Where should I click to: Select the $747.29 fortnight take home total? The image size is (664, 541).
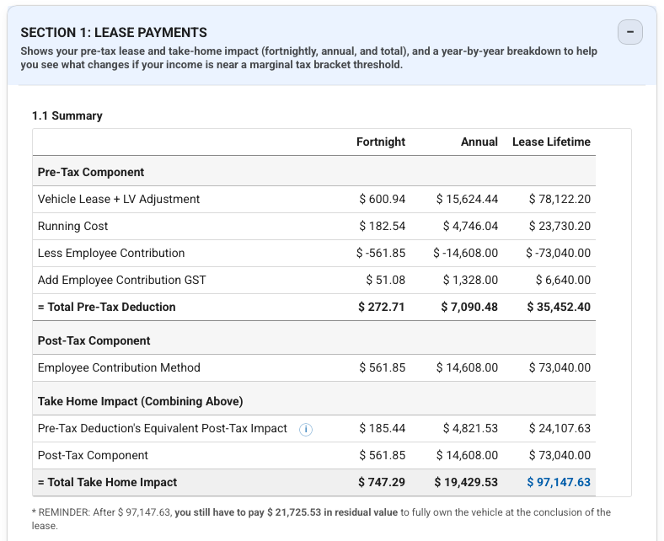tap(382, 482)
